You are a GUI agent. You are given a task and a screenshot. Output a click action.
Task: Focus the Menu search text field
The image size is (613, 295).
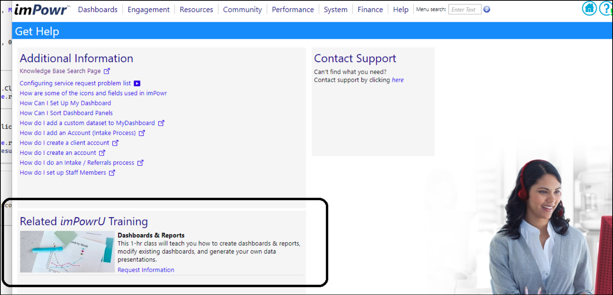465,9
